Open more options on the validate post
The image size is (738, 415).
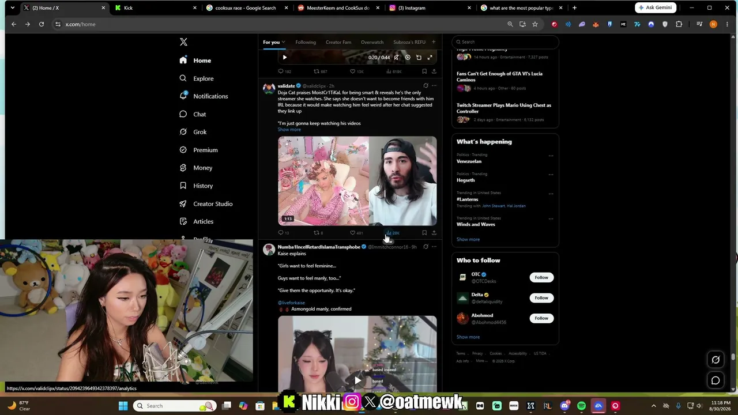coord(434,86)
